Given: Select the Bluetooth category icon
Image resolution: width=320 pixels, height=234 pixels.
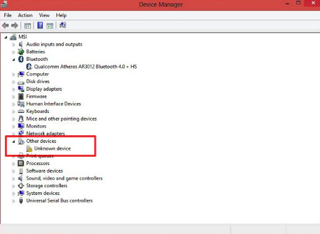Looking at the screenshot, I should [x=21, y=59].
